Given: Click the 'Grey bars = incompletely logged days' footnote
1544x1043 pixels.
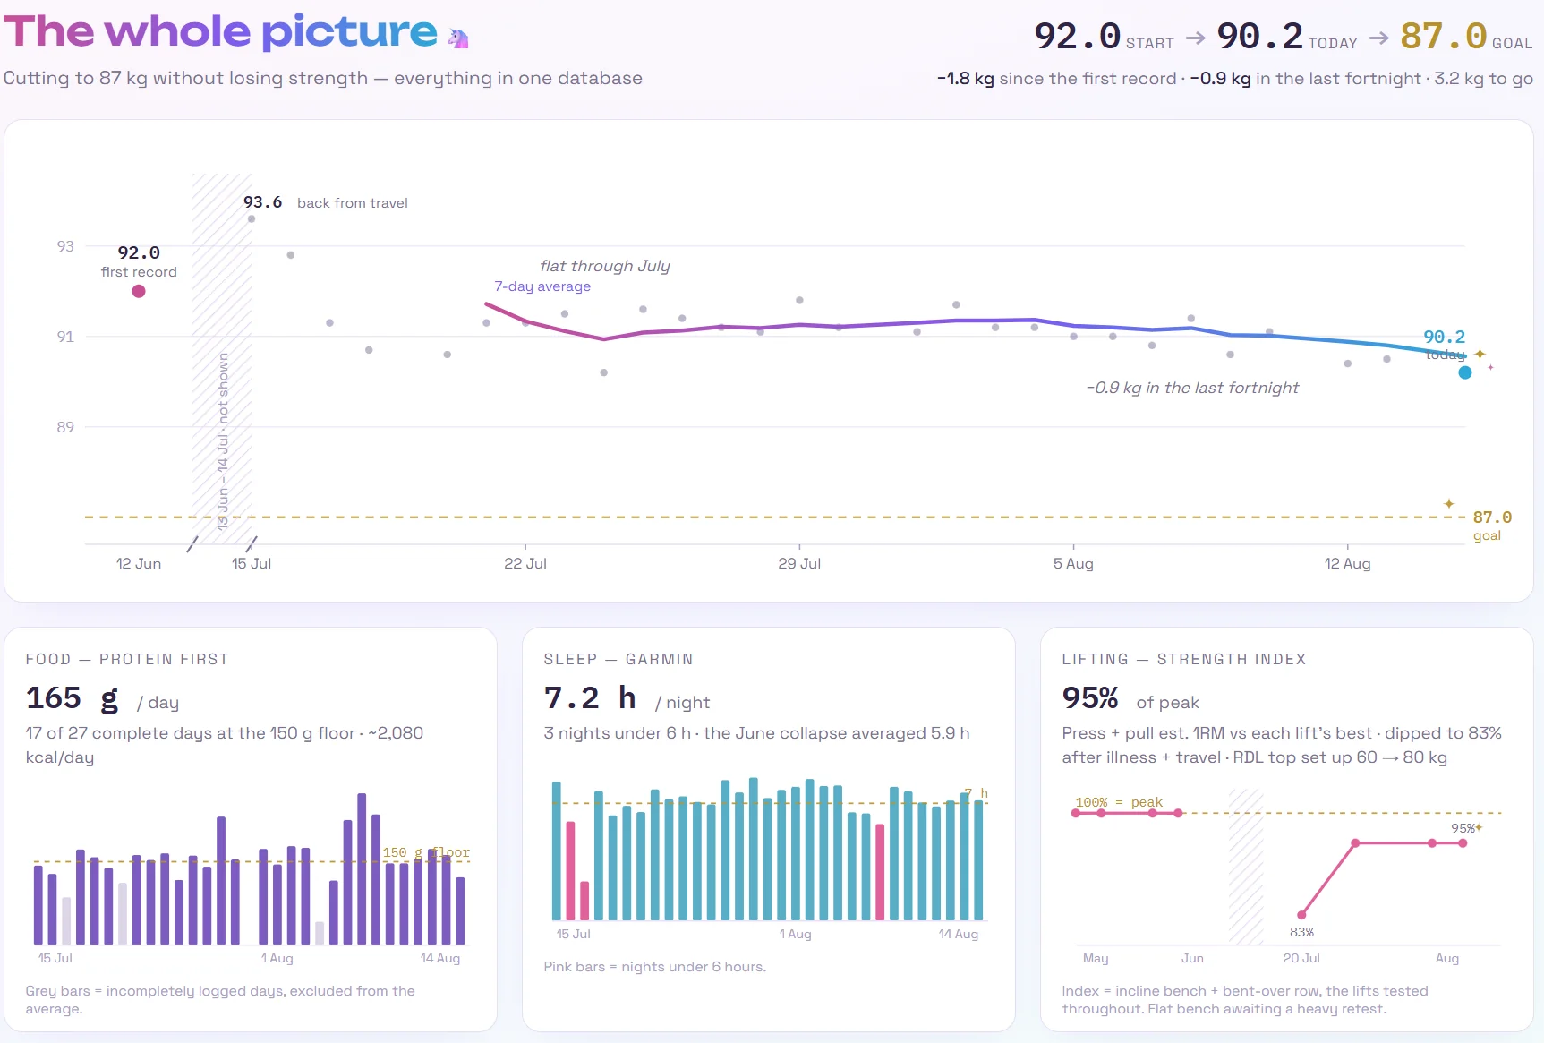Looking at the screenshot, I should [220, 1000].
